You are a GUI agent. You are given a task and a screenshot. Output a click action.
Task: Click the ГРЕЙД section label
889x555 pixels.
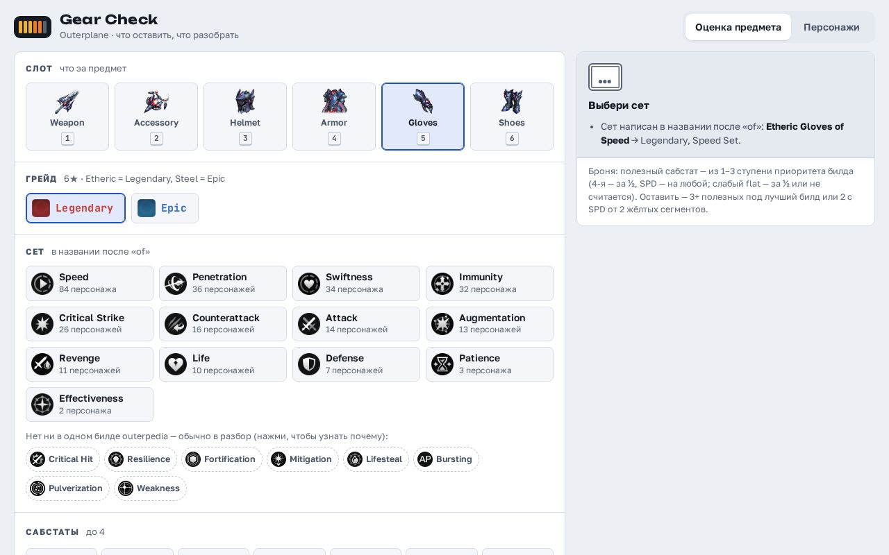point(41,179)
